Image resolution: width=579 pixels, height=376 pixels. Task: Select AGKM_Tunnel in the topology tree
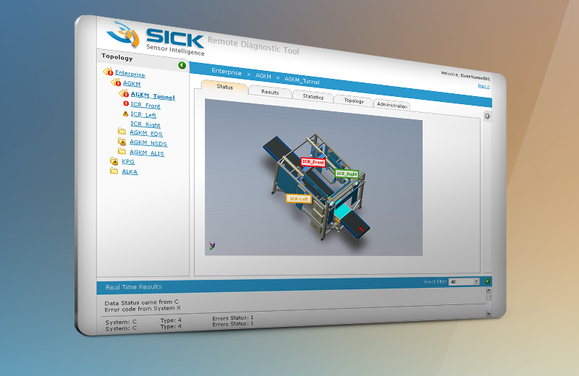[x=153, y=95]
